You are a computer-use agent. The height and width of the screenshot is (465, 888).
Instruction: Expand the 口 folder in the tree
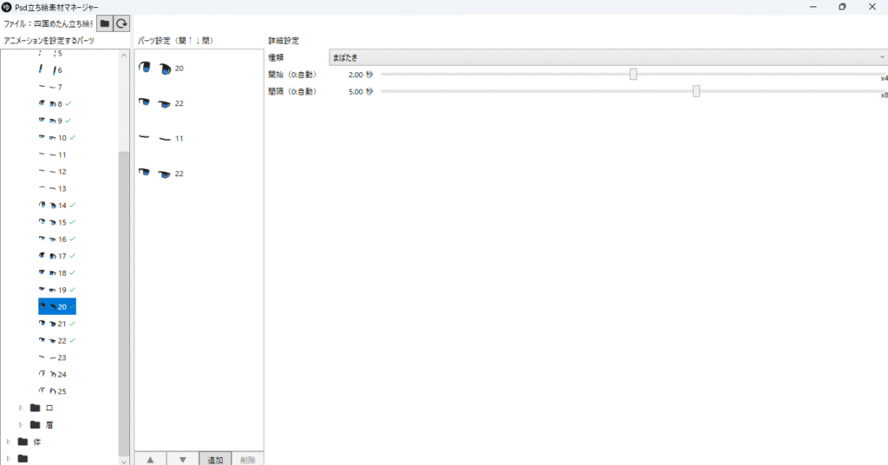[x=21, y=408]
